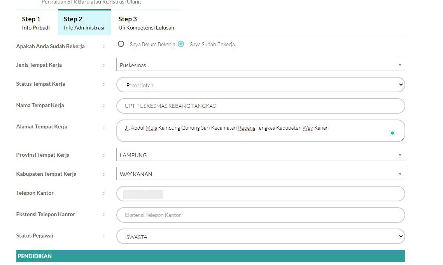The image size is (443, 265).
Task: Click the PENDIDIKAN section header bar
Action: click(x=210, y=256)
